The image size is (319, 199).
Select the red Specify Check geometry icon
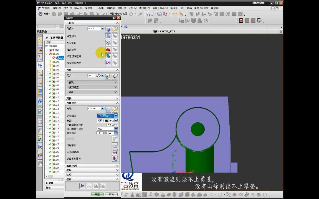click(108, 49)
